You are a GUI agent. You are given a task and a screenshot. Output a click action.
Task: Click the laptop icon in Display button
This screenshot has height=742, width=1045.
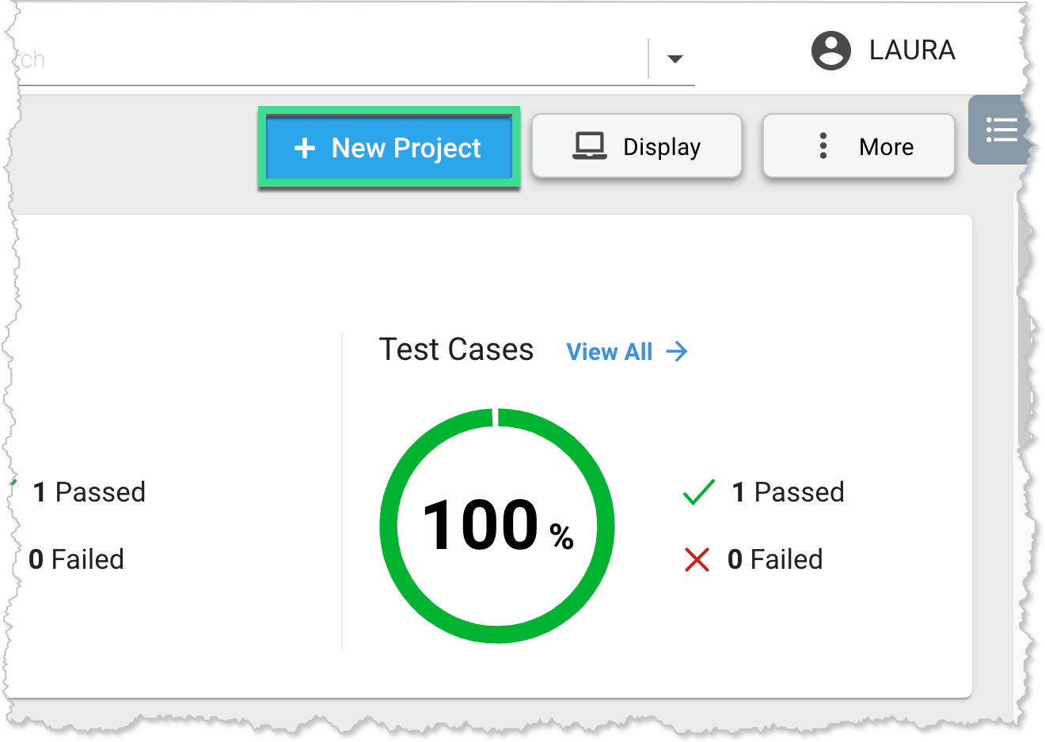point(589,146)
